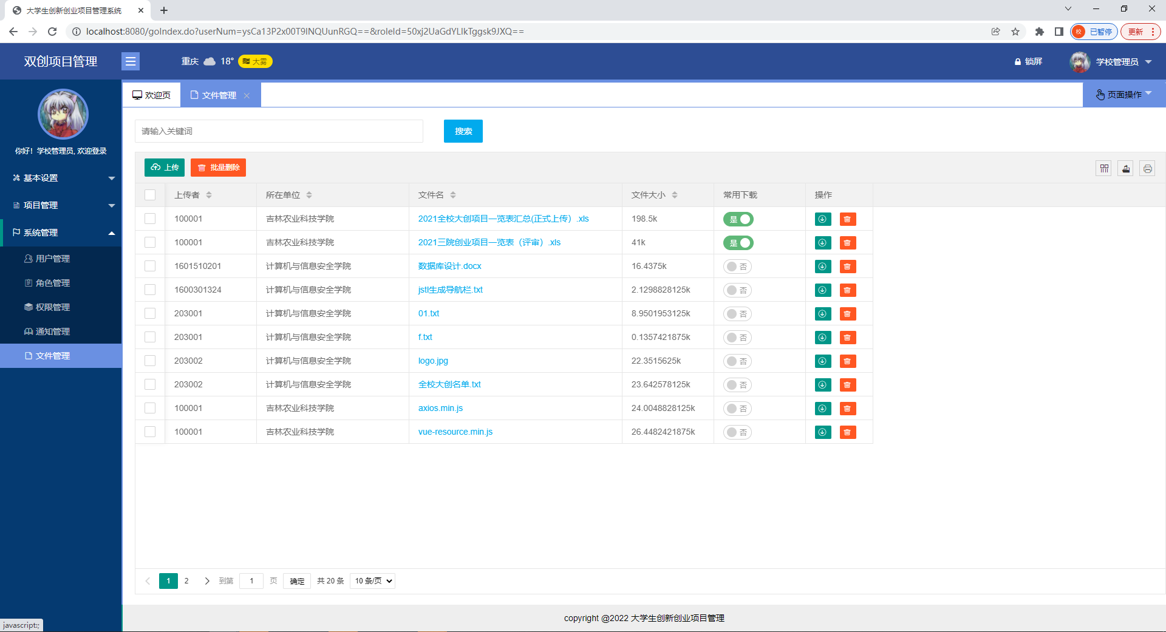This screenshot has height=632, width=1166.
Task: Check the row for logo.jpg
Action: [150, 361]
